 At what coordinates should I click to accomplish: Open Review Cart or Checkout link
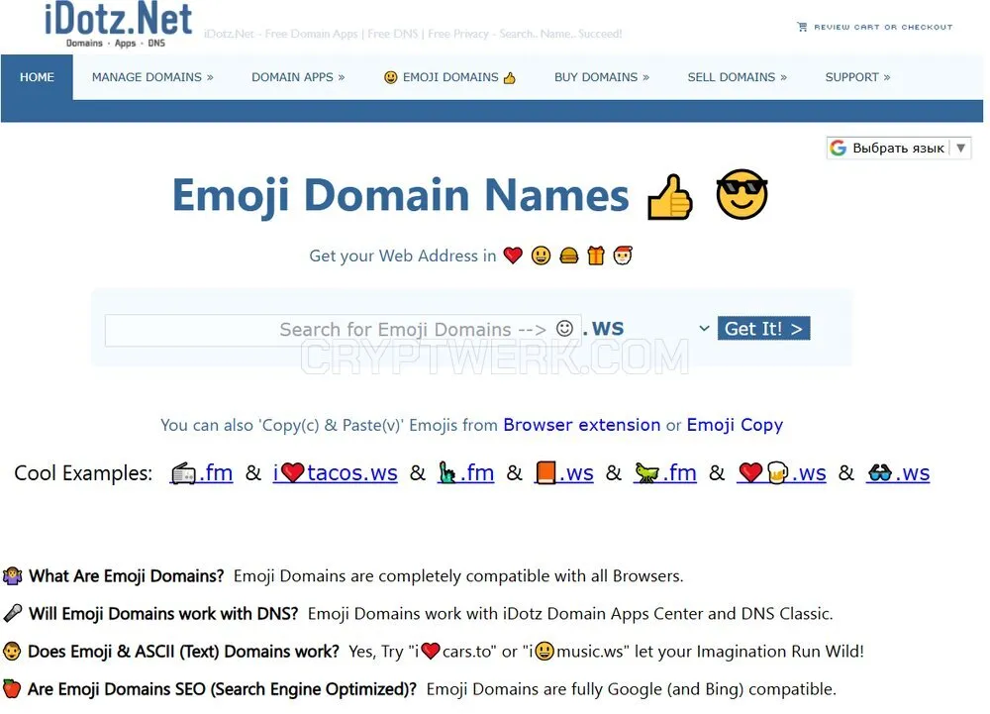coord(883,27)
